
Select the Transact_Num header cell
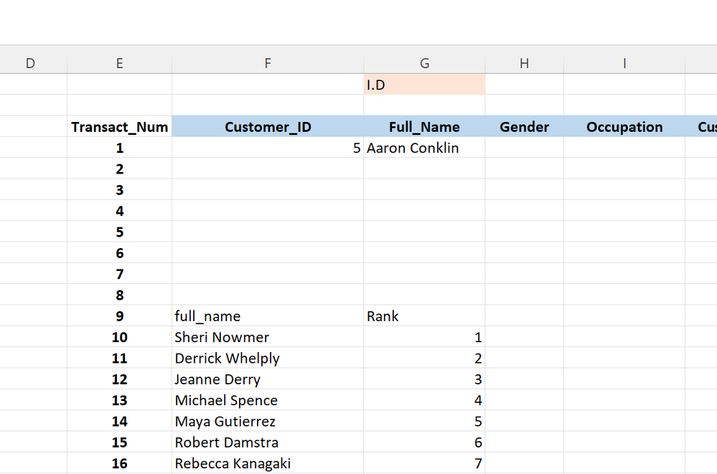point(119,126)
